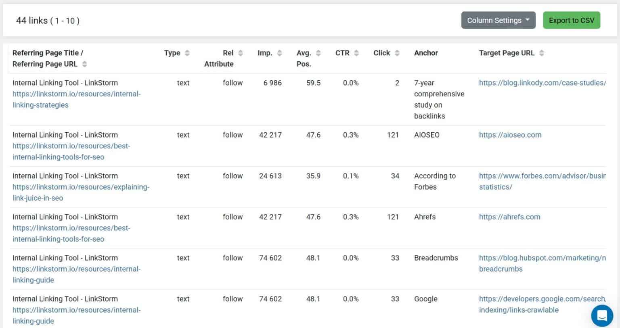The image size is (620, 328).
Task: Expand Referring Page URL sort control
Action: 85,64
